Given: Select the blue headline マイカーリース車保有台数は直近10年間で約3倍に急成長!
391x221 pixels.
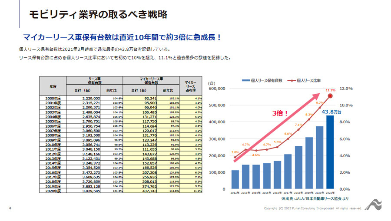Looking at the screenshot, I should pyautogui.click(x=122, y=37).
